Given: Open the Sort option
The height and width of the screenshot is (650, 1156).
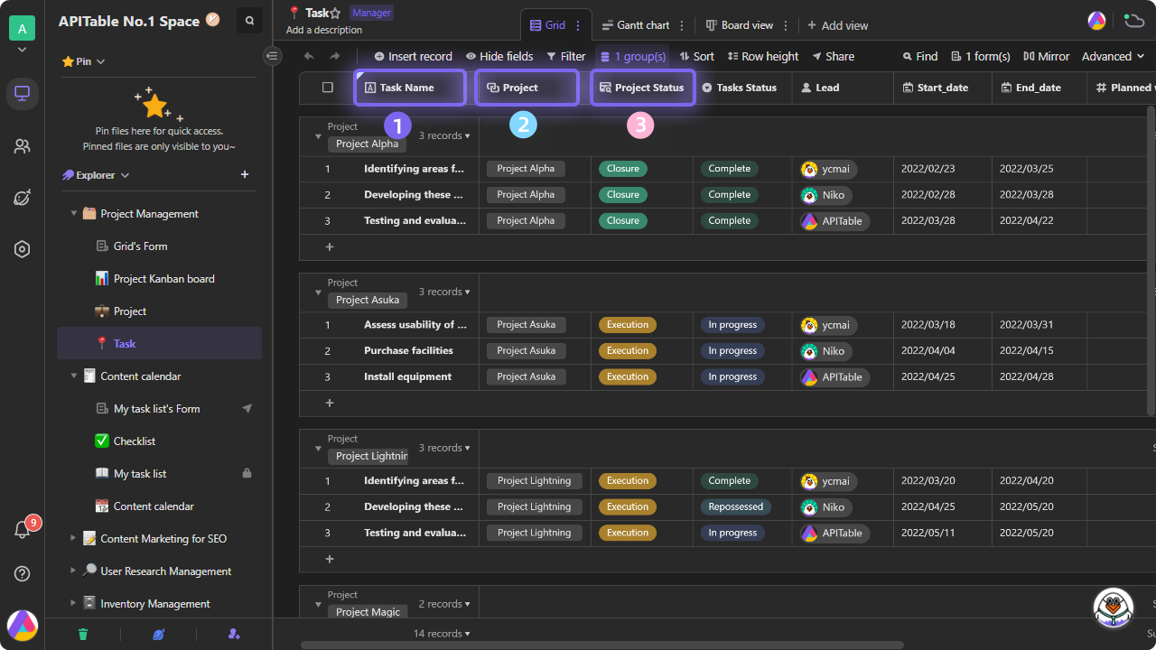Looking at the screenshot, I should [697, 56].
